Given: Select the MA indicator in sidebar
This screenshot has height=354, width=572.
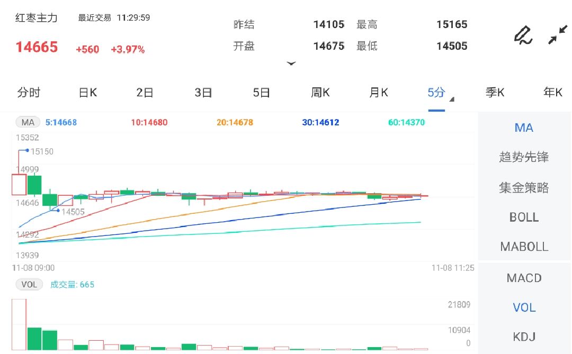Looking at the screenshot, I should (524, 128).
